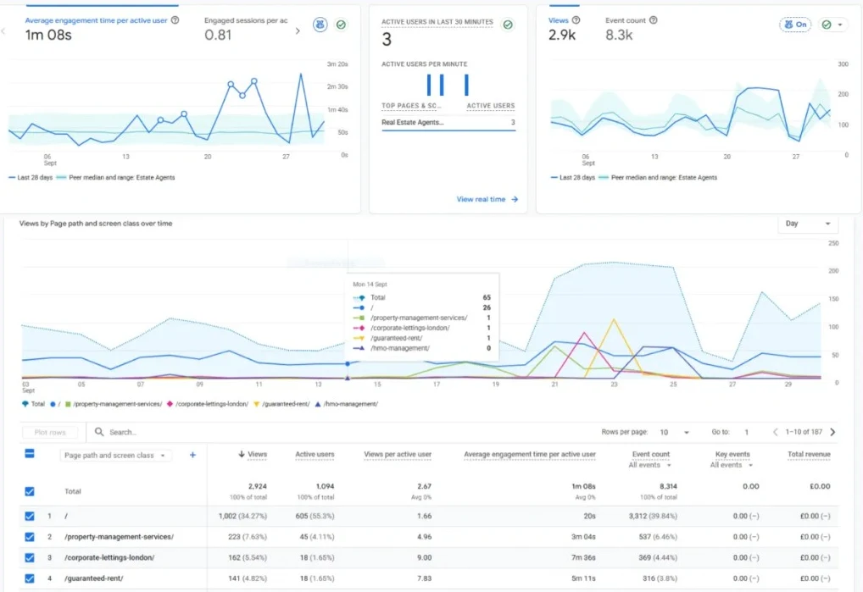The image size is (863, 592).
Task: Click /hmo-management/ legend item
Action: (346, 404)
